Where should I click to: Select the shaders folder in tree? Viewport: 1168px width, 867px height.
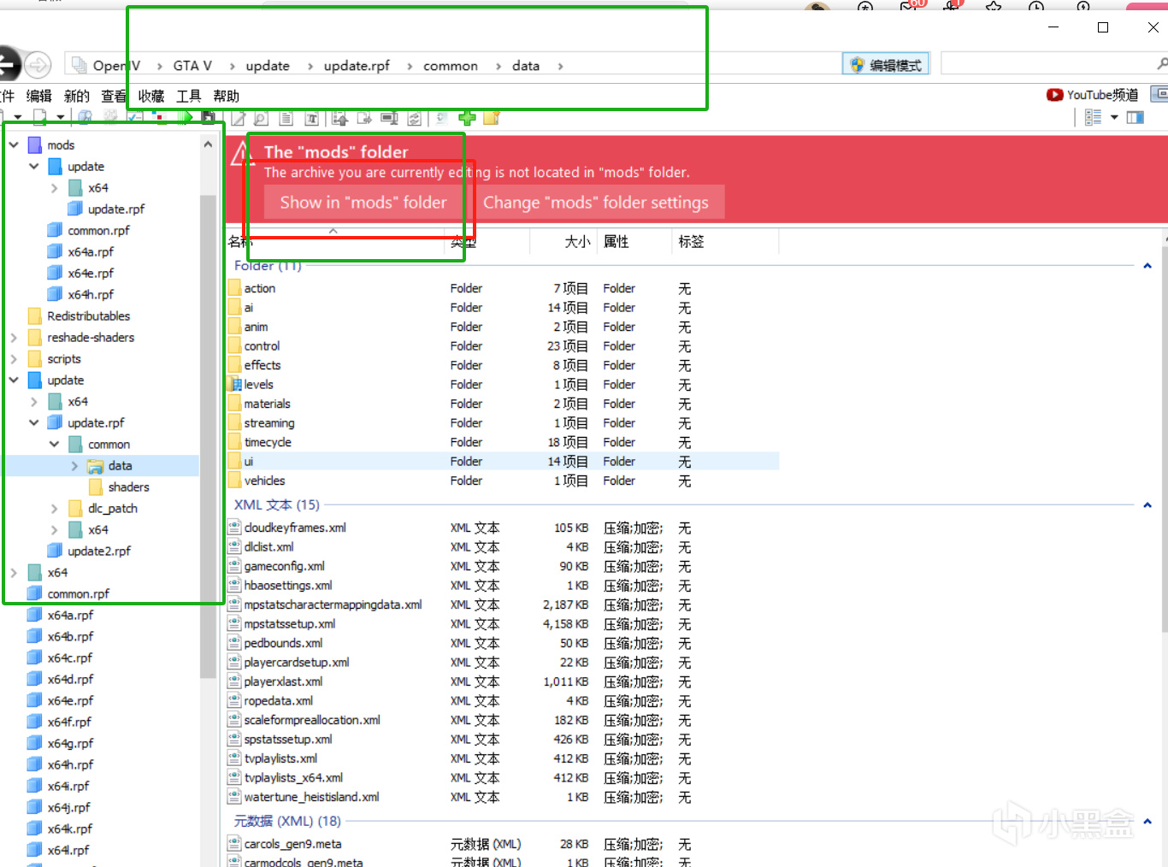[x=128, y=487]
